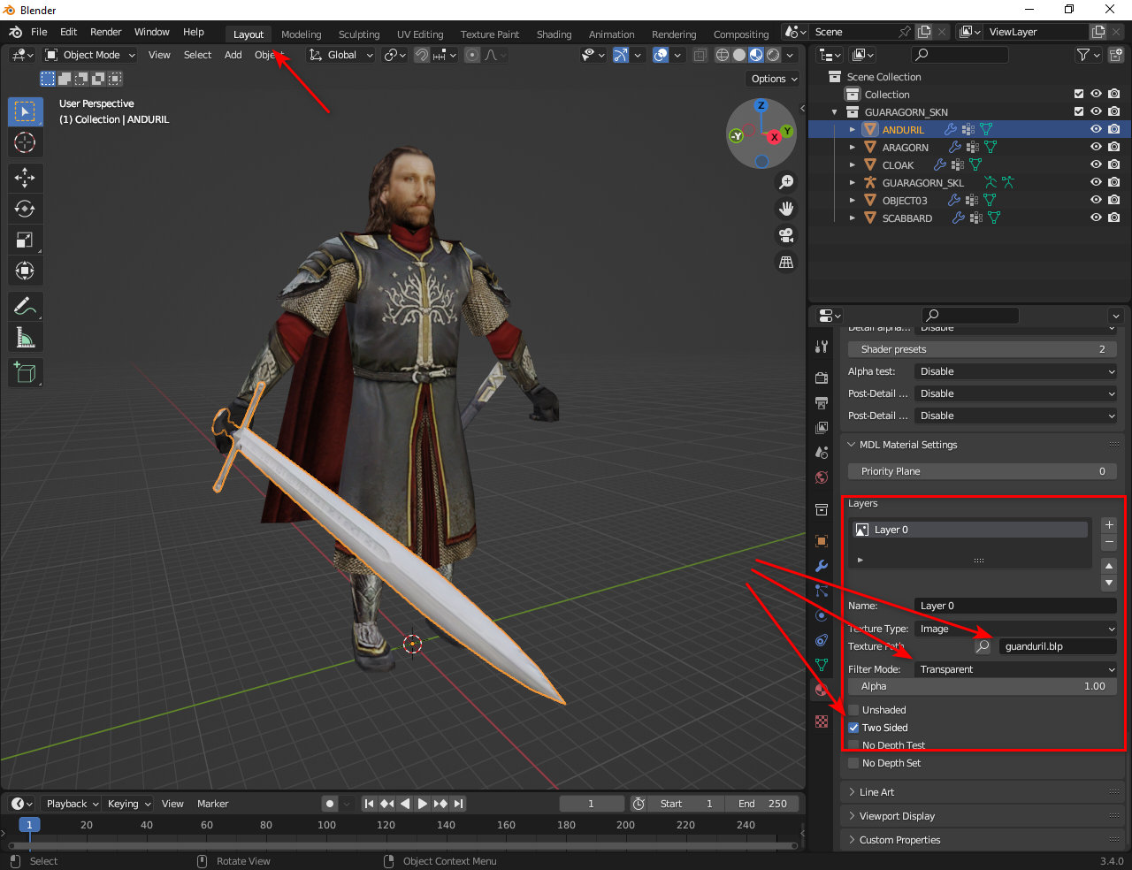Open the Filter Mode Transparent dropdown
The image size is (1132, 870).
tap(1015, 669)
